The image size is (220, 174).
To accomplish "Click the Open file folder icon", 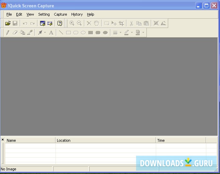I will coord(8,23).
